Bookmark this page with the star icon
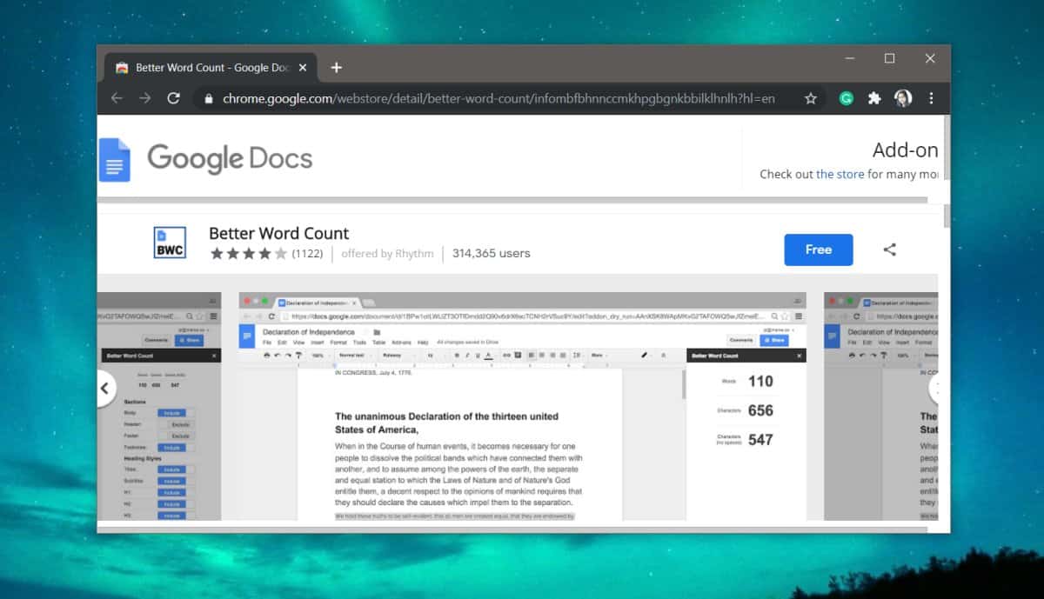The image size is (1044, 599). tap(811, 98)
